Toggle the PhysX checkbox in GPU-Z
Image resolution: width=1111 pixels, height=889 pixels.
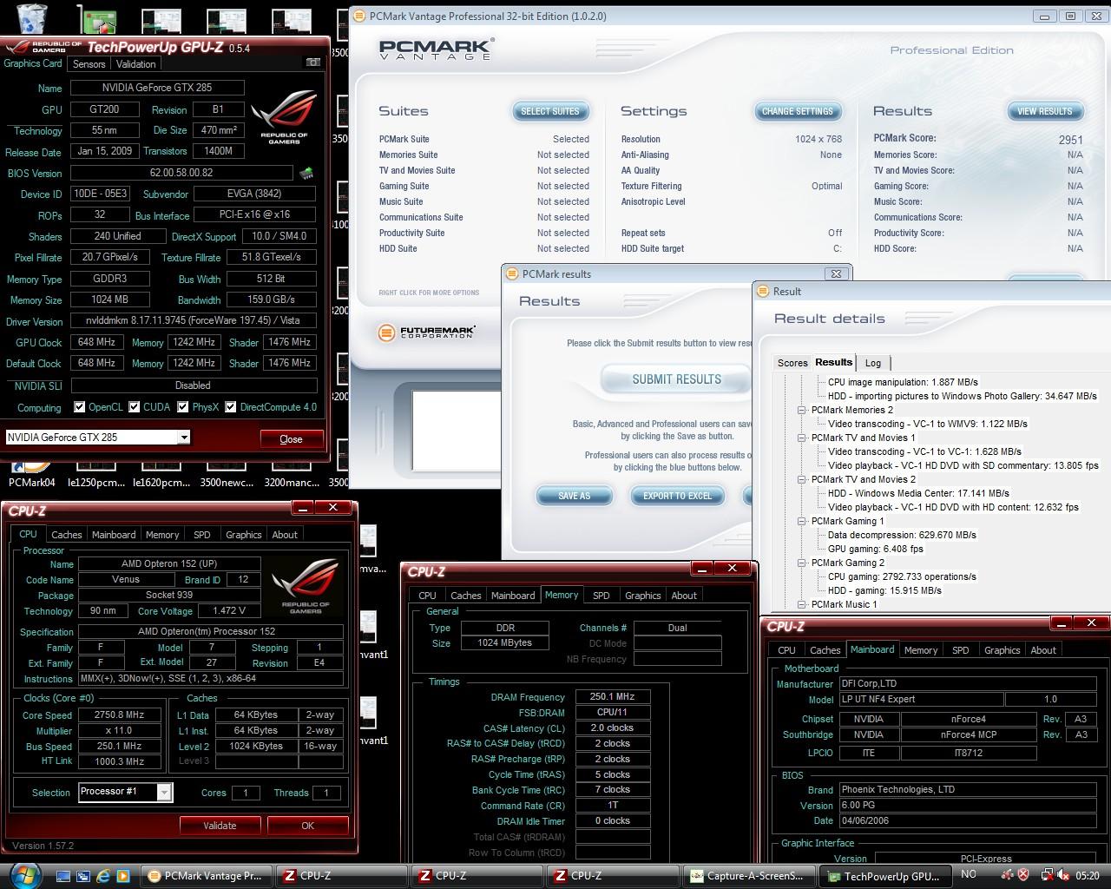(183, 406)
